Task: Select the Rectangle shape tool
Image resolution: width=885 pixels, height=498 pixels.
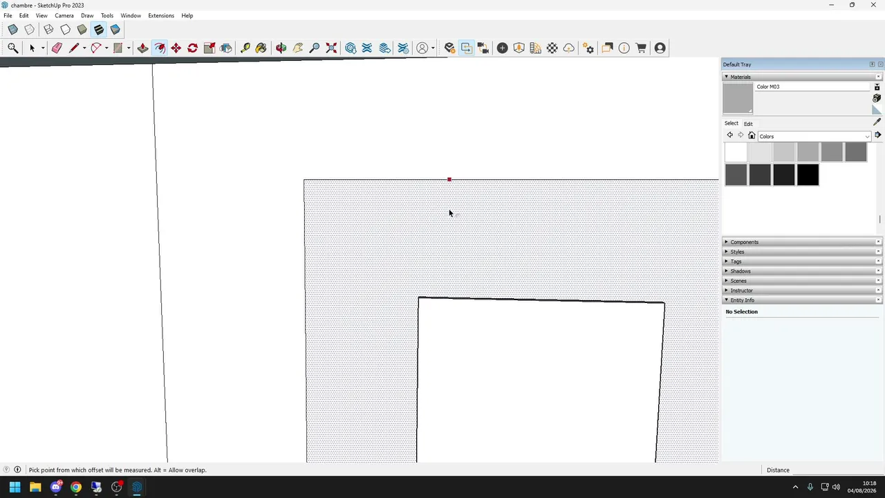Action: pyautogui.click(x=118, y=48)
